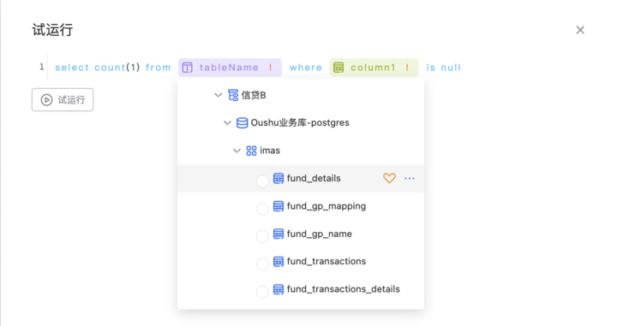The width and height of the screenshot is (617, 326).
Task: Click the fund_gp_mapping table name
Action: [x=326, y=206]
